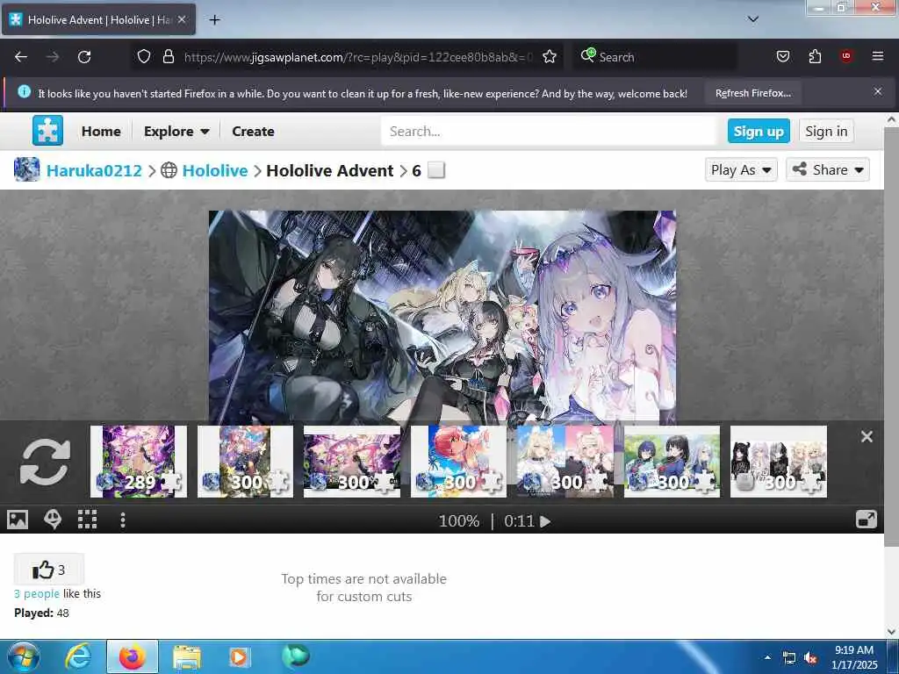The height and width of the screenshot is (674, 899).
Task: Like the puzzle with thumbs-up button
Action: [49, 569]
